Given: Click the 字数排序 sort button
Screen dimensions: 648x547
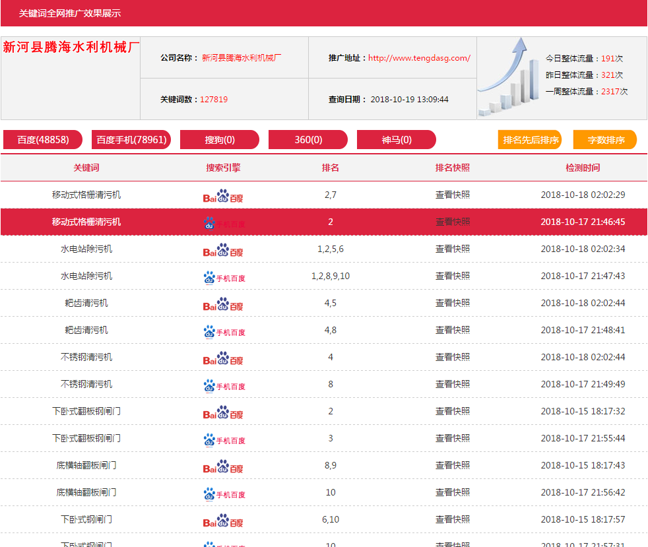Looking at the screenshot, I should coord(605,139).
